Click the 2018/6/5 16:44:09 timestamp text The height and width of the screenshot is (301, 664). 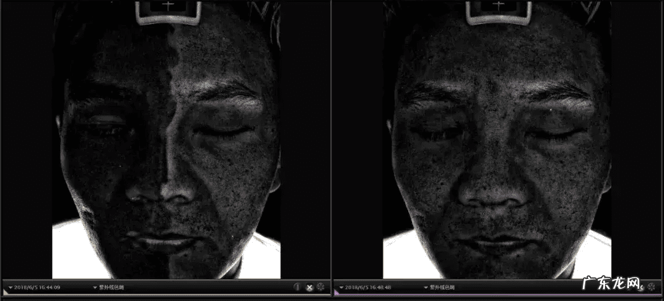38,287
